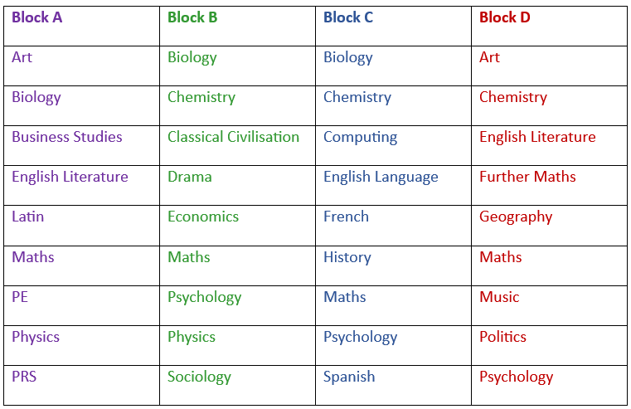Select Sociology in Block B
The width and height of the screenshot is (631, 409).
point(199,377)
